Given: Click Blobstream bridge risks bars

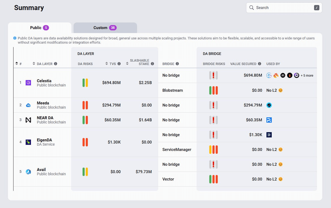Looking at the screenshot, I should (214, 90).
